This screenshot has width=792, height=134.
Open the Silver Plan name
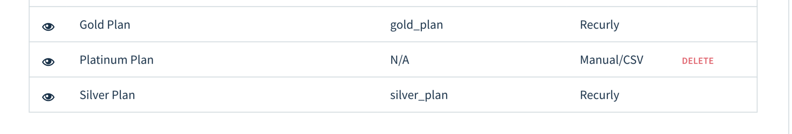(x=107, y=95)
